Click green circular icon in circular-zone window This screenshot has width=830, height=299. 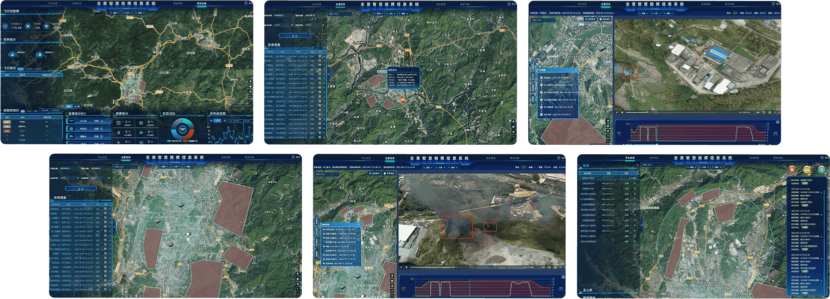pos(821,170)
